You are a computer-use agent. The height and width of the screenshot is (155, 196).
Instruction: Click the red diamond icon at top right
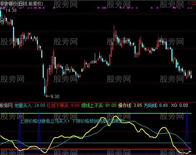click(x=189, y=3)
